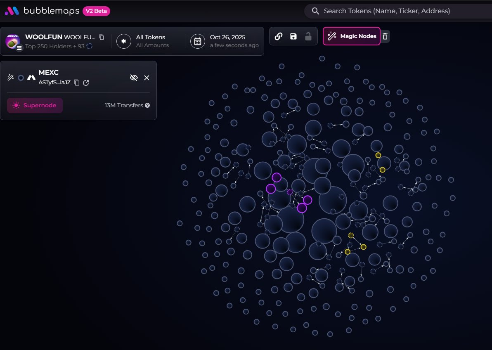Screen dimensions: 492x350
Task: Click the V2 Beta badge
Action: coord(96,11)
